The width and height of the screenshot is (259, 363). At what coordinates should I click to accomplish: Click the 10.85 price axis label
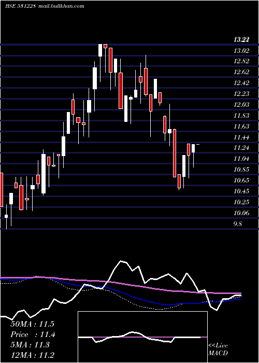241,170
